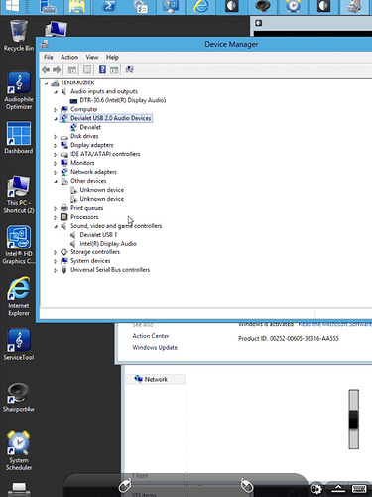This screenshot has width=372, height=497.
Task: Open the remote settings gear icon
Action: coord(316,489)
